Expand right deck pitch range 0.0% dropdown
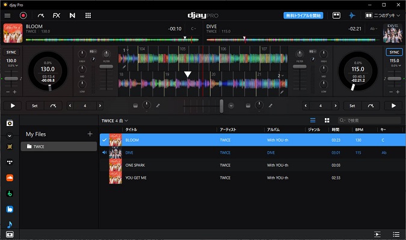406x240 pixels. tap(396, 65)
